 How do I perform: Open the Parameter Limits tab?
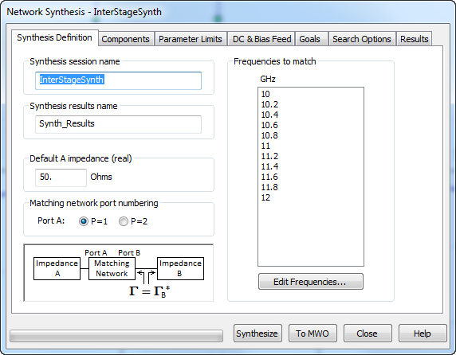click(191, 39)
